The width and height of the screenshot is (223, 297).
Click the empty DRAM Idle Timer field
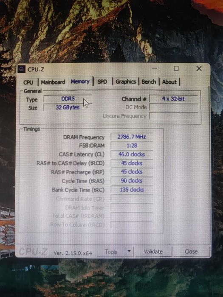pyautogui.click(x=132, y=207)
